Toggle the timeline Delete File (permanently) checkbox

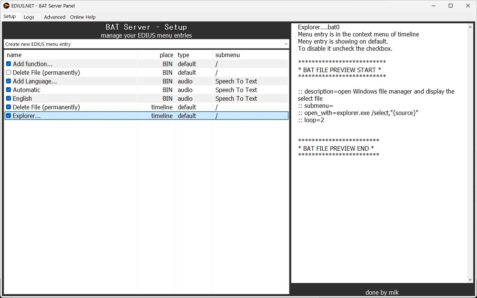9,107
